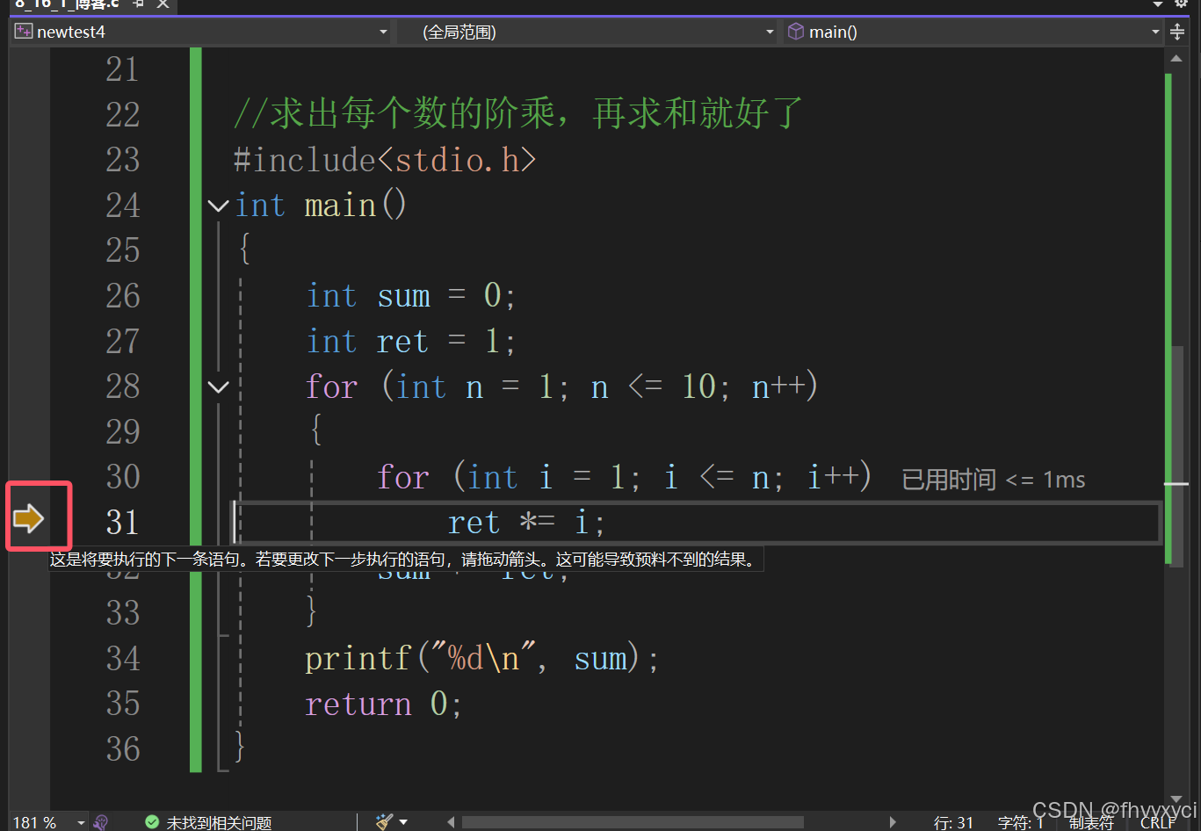
Task: Click the 行: 31 line indicator
Action: [x=953, y=823]
